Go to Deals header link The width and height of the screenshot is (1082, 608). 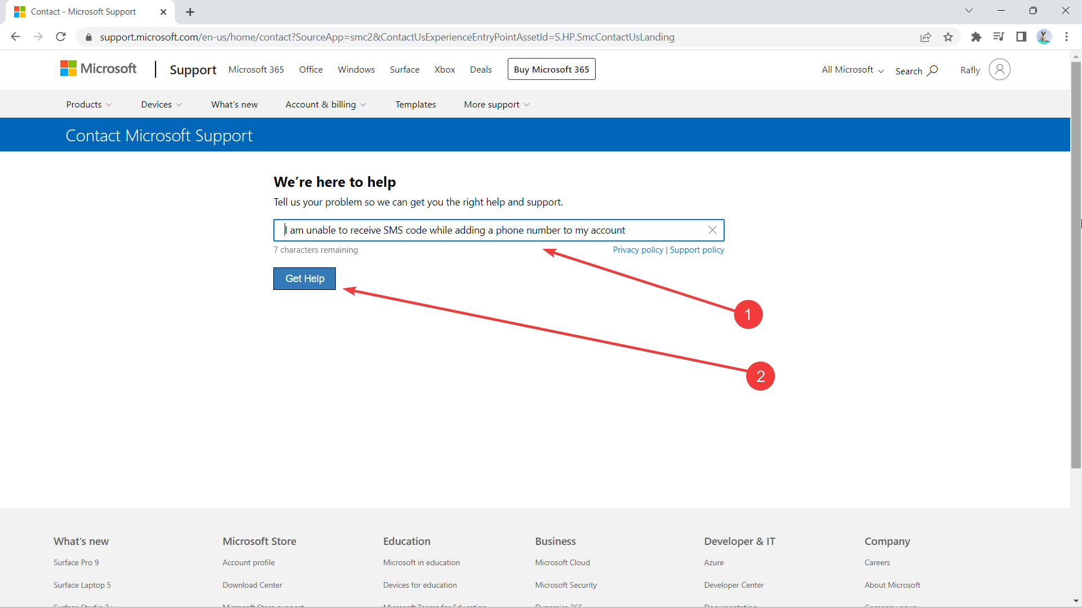[481, 70]
